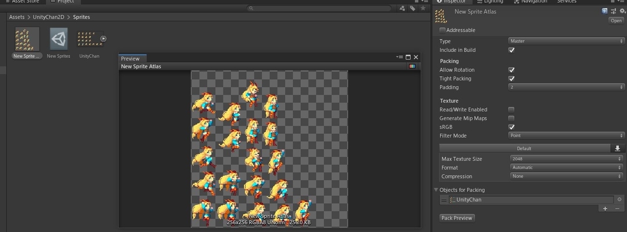This screenshot has height=232, width=627.
Task: Click the search by type filter icon
Action: 402,8
